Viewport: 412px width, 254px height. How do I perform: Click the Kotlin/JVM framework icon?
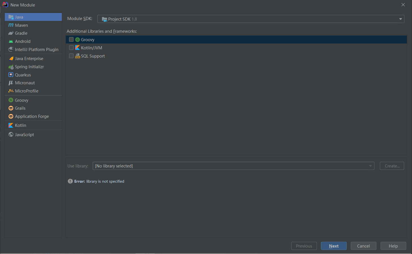pyautogui.click(x=77, y=48)
